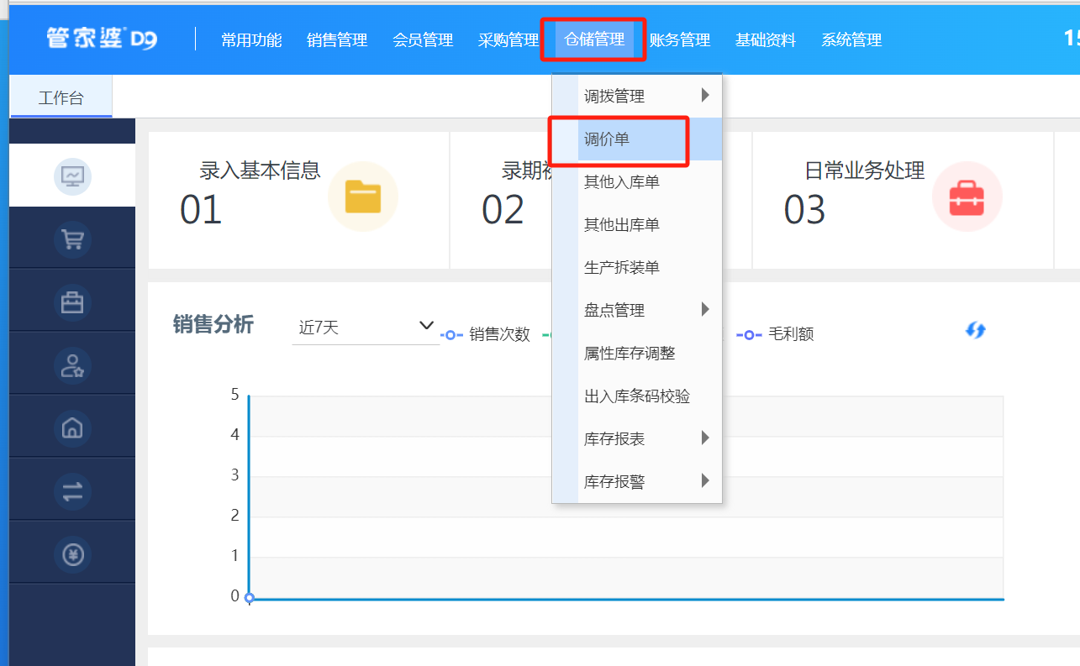The width and height of the screenshot is (1080, 666).
Task: Open the shopping cart sidebar icon
Action: tap(72, 239)
